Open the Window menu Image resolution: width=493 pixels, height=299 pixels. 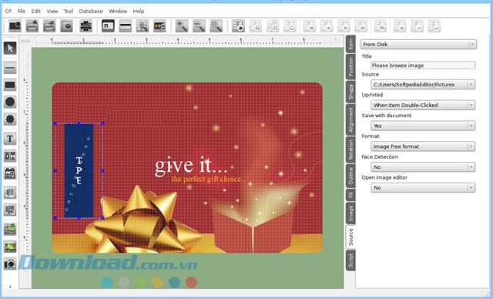[118, 11]
